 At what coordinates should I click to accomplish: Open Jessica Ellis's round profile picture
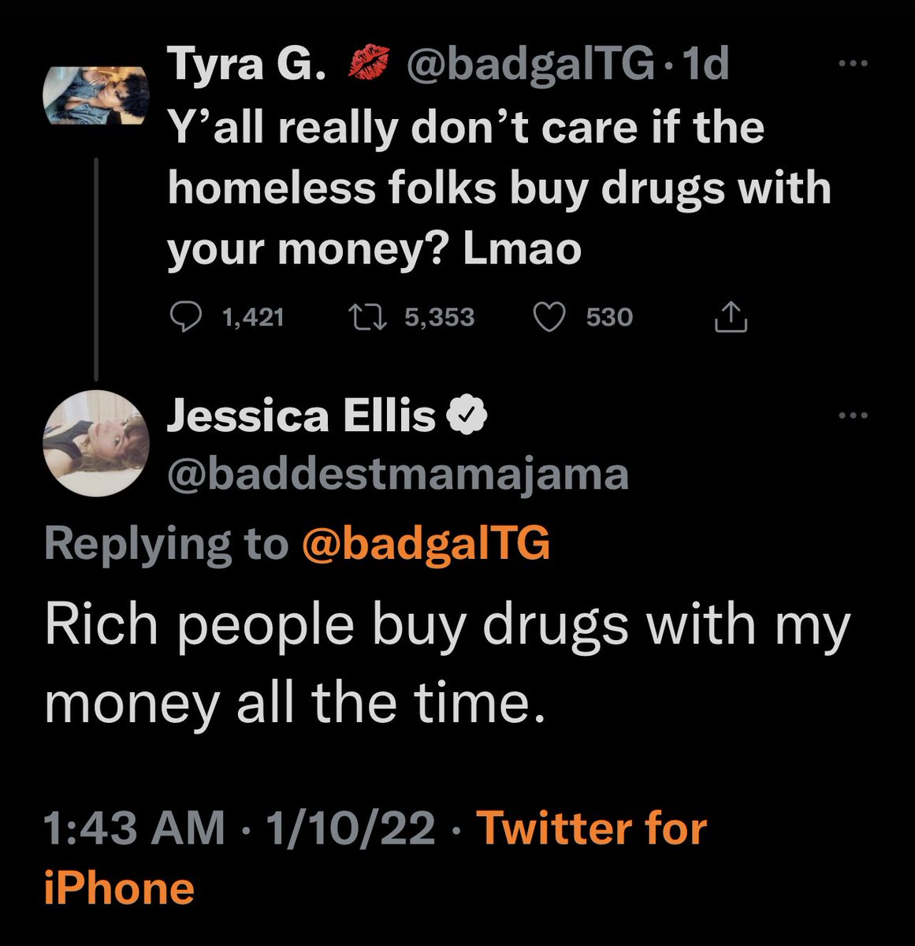click(95, 445)
